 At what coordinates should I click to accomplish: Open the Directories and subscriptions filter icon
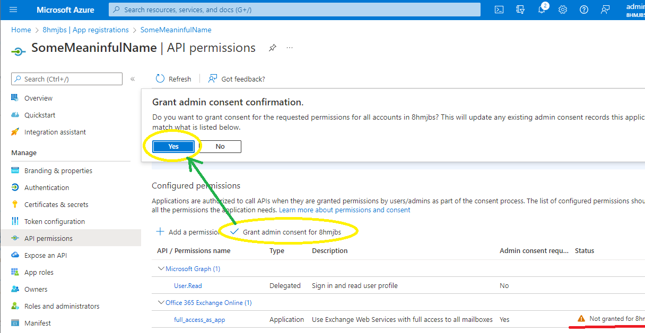click(520, 10)
